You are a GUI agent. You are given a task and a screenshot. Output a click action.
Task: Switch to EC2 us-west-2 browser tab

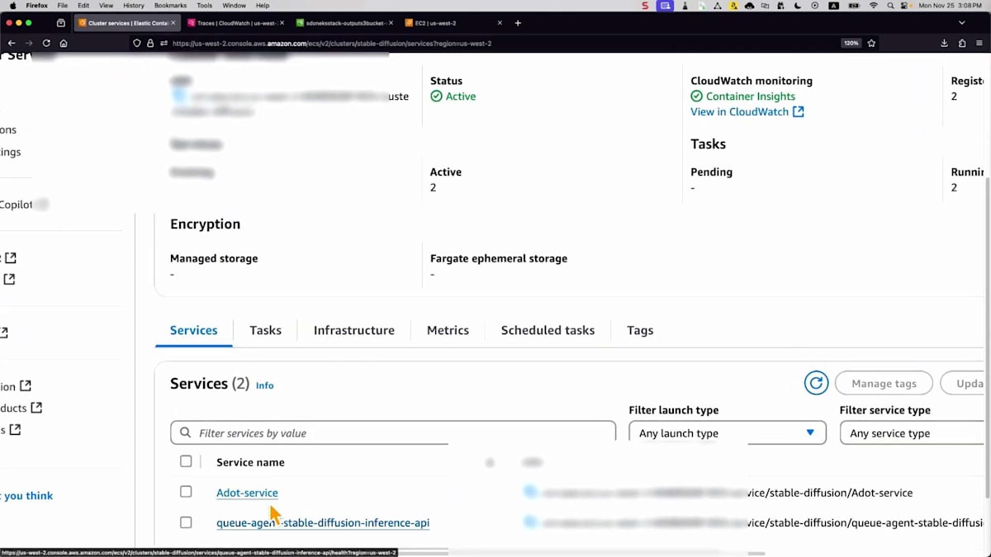[453, 23]
